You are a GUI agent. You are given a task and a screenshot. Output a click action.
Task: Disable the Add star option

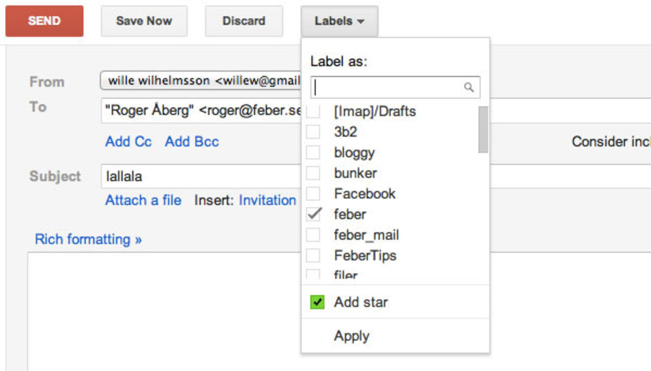tap(317, 302)
